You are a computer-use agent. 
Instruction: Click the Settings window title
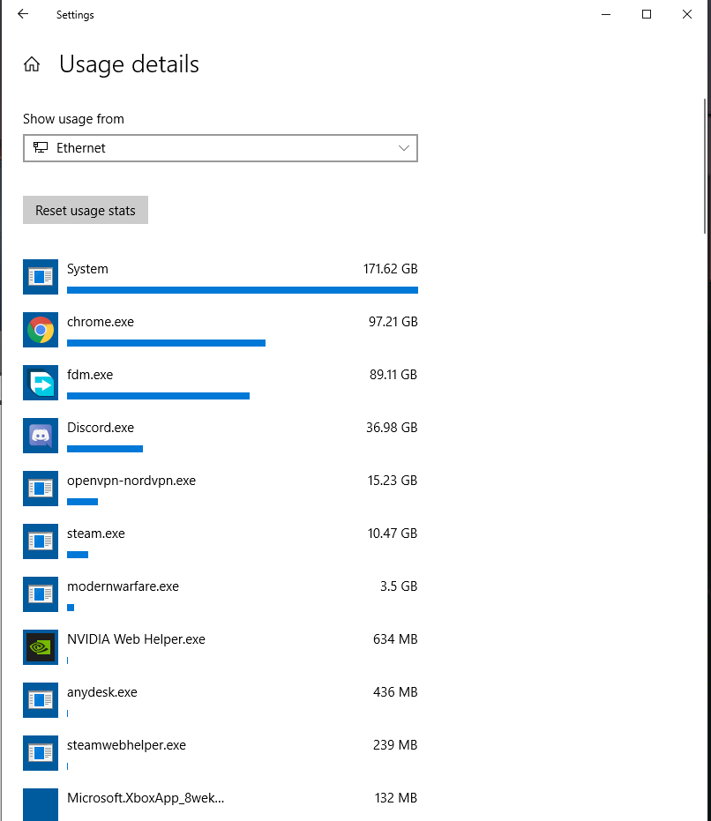[x=75, y=15]
